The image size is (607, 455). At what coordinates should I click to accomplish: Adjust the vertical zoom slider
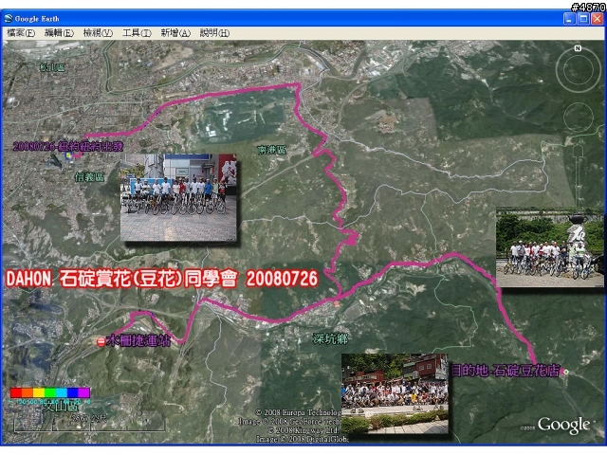tap(579, 174)
